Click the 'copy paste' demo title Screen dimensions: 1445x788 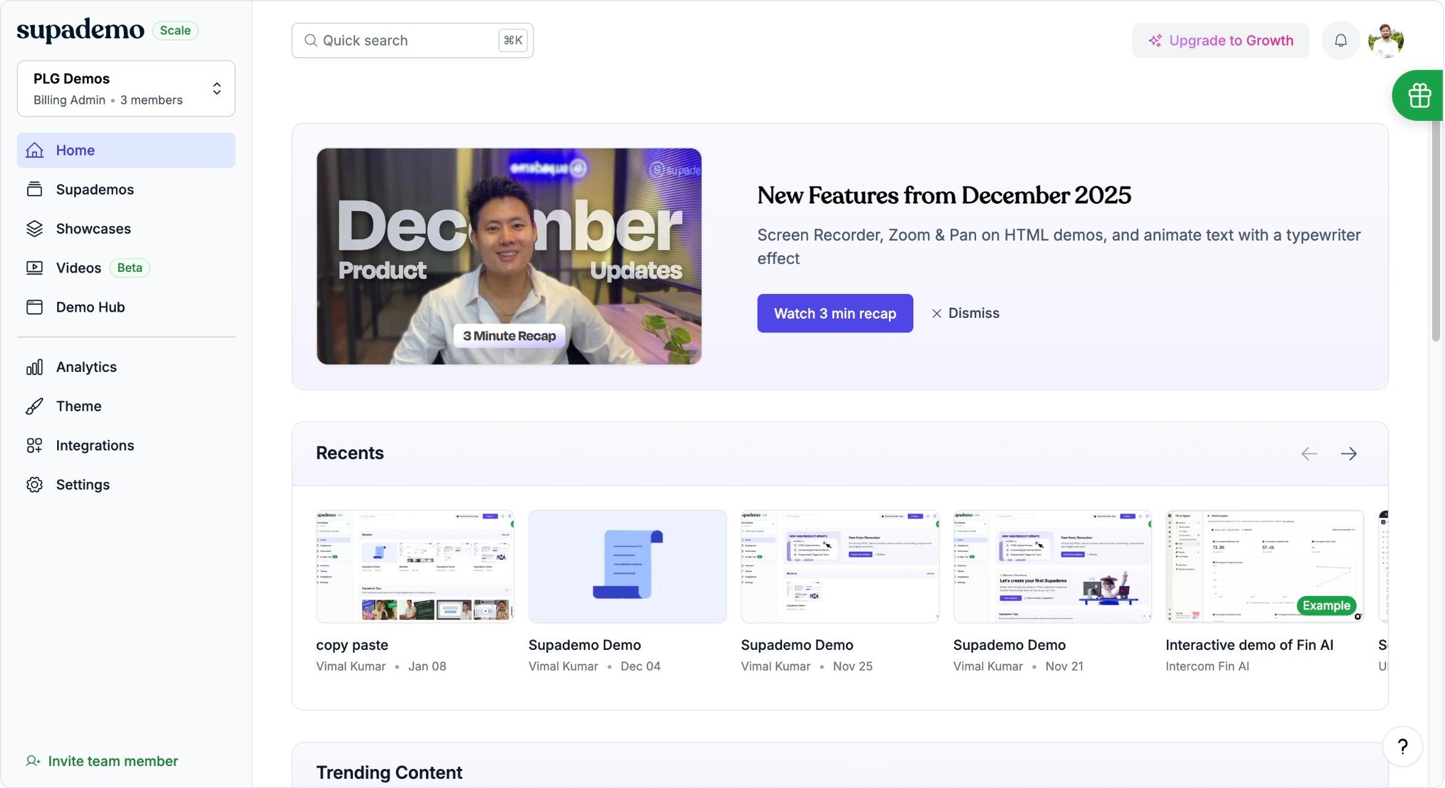click(352, 645)
